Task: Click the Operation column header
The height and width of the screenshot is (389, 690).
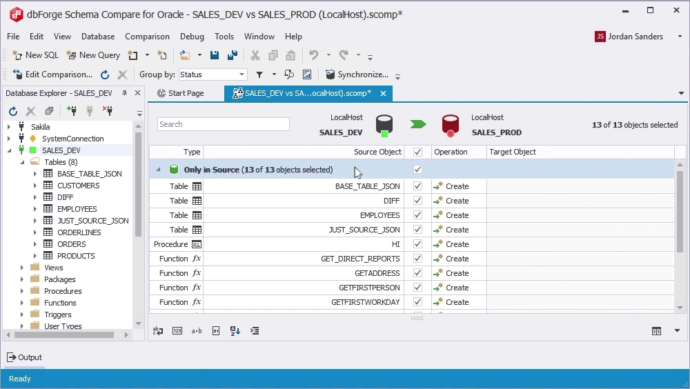Action: [x=459, y=152]
